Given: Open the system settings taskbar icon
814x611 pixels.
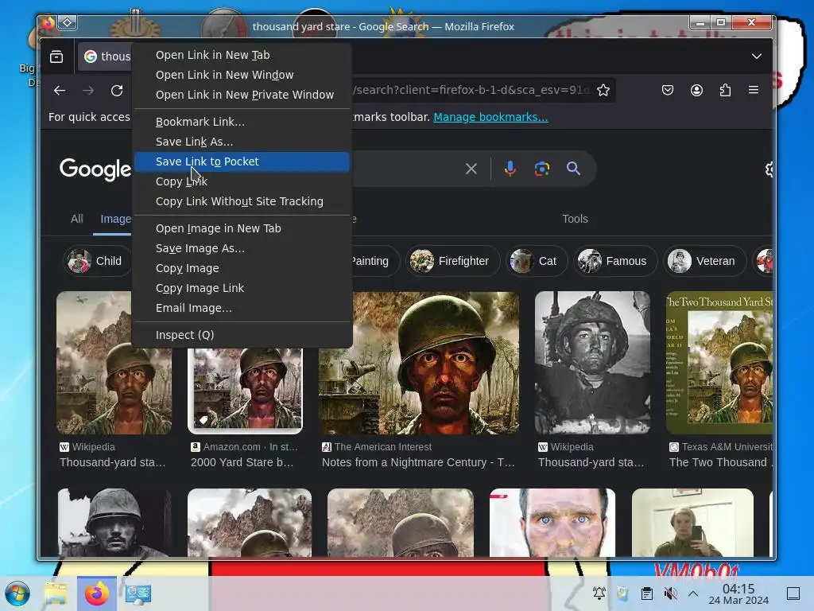Looking at the screenshot, I should 138,593.
